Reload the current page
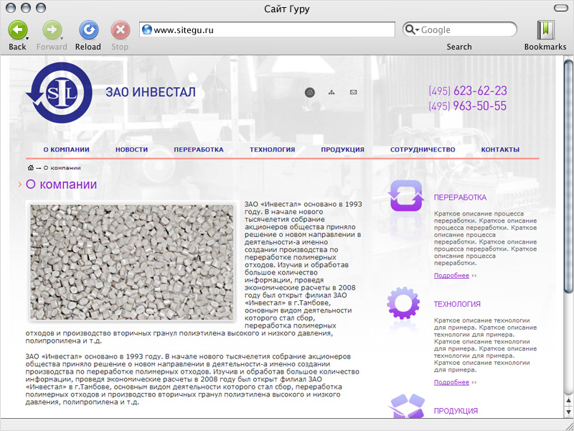Viewport: 574px width, 431px height. point(88,30)
